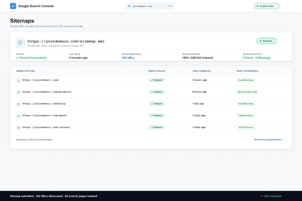
Task: Click the sitemap document icon
Action: pos(20,43)
